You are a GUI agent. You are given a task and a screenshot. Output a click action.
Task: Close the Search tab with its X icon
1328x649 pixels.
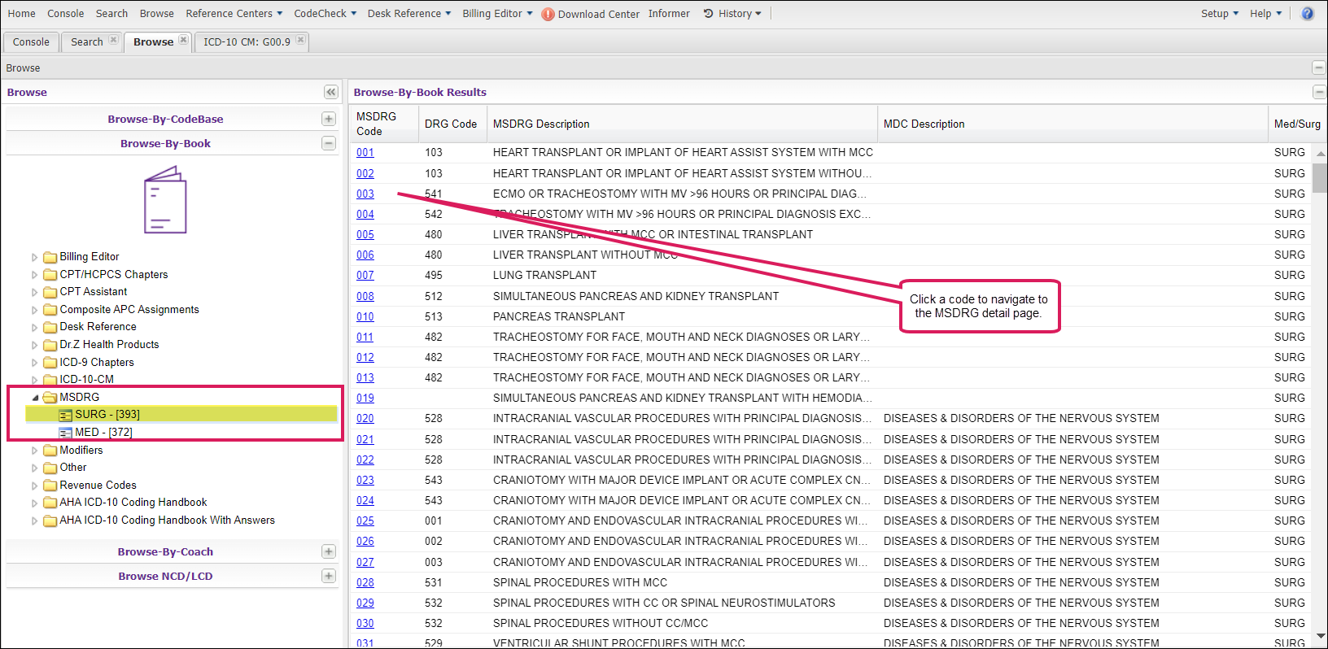113,40
